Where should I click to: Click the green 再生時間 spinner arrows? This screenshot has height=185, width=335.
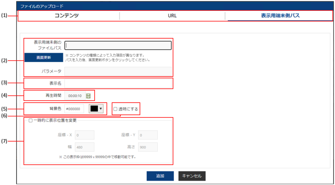pos(88,96)
